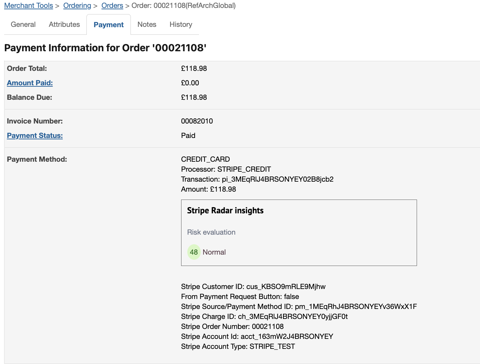Select the Payment tab

pyautogui.click(x=108, y=25)
